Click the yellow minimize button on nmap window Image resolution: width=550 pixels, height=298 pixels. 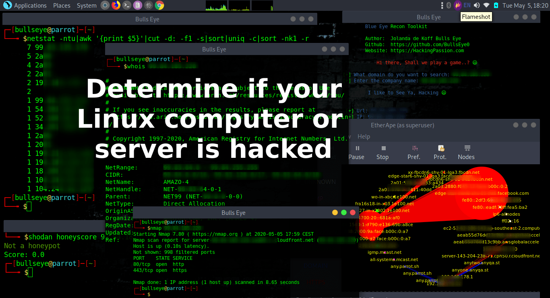click(x=335, y=212)
